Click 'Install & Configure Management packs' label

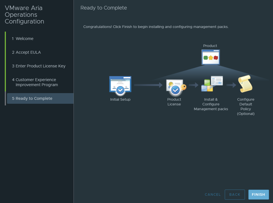(x=211, y=104)
